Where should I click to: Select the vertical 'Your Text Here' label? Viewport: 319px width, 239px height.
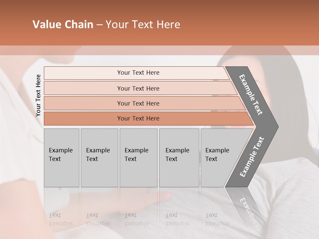tap(38, 95)
